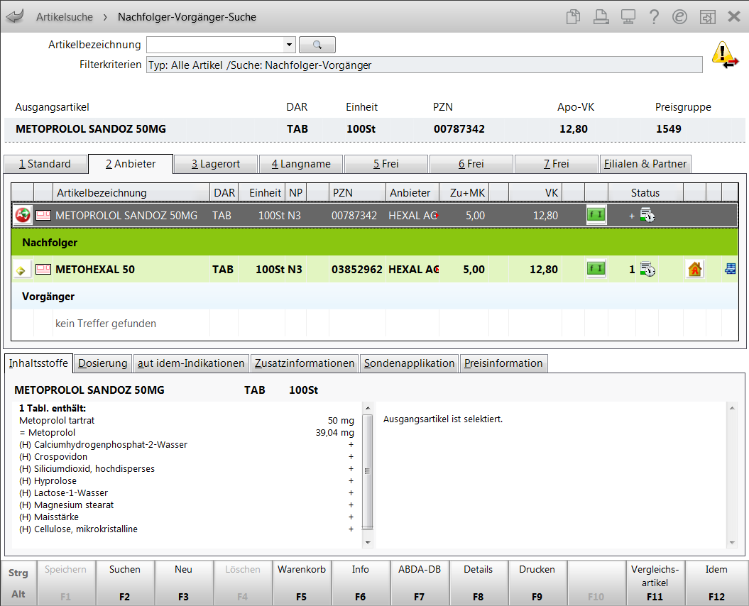Click the Suchen F2 button
This screenshot has width=749, height=606.
[125, 583]
